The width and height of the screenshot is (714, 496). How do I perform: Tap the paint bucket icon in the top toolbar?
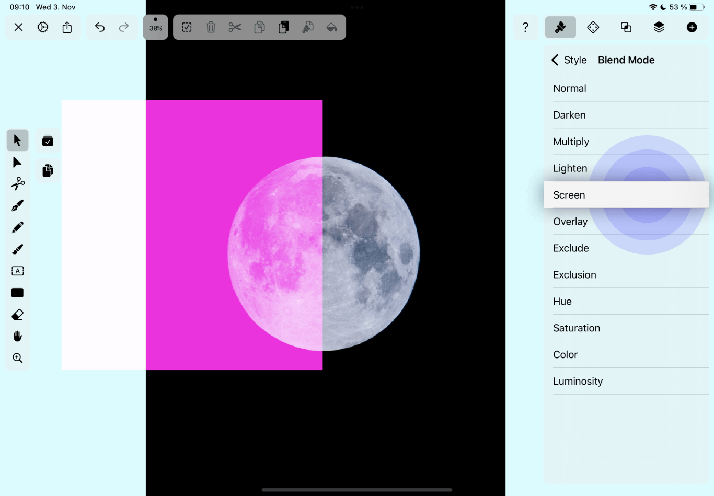point(332,27)
